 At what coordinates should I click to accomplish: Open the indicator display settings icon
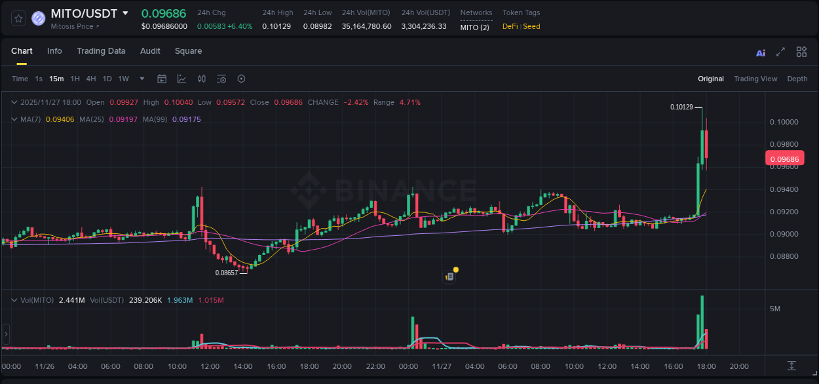(x=221, y=79)
